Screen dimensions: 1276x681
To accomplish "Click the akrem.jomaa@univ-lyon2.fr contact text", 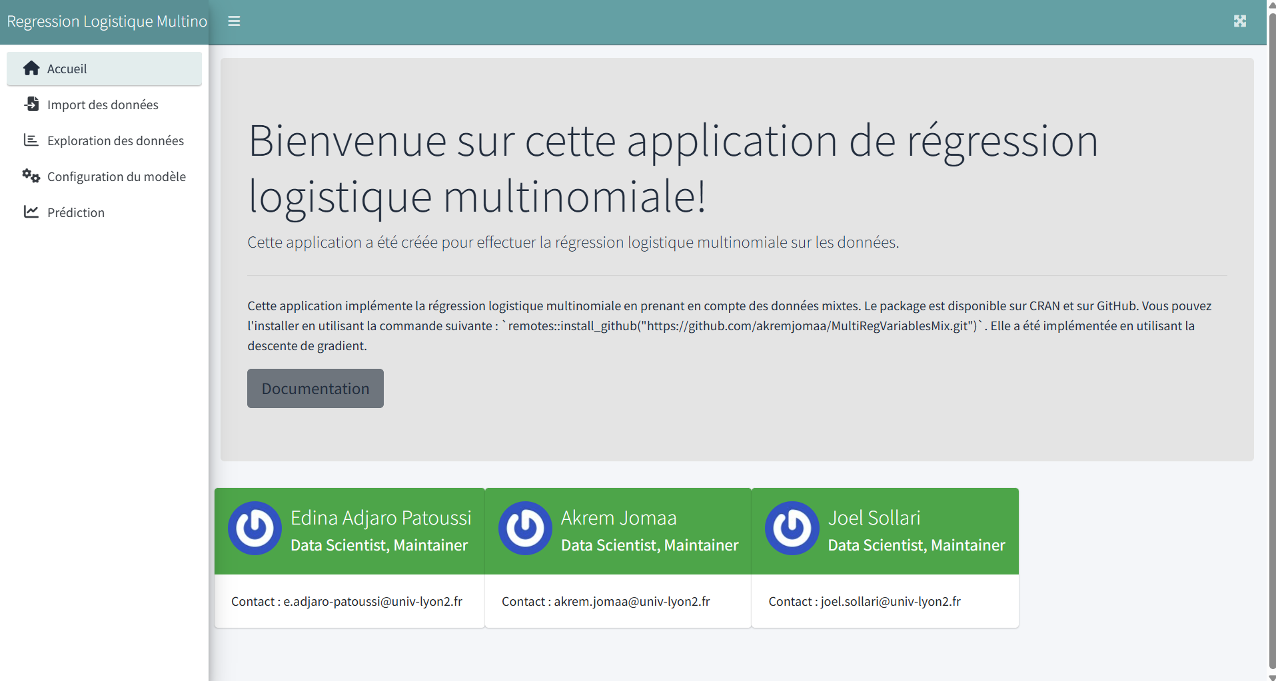I will tap(632, 602).
